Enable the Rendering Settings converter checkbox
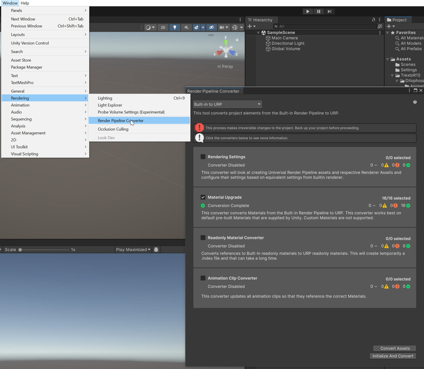 (203, 157)
